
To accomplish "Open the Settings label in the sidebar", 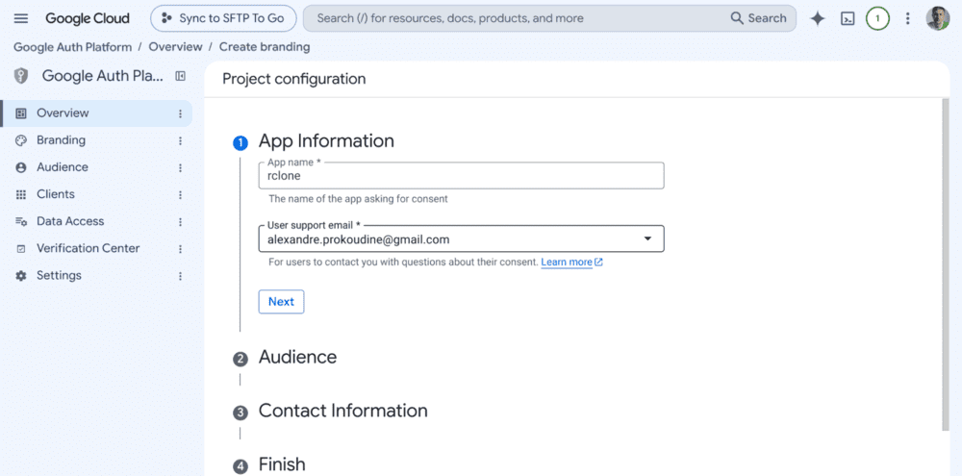I will coord(59,275).
